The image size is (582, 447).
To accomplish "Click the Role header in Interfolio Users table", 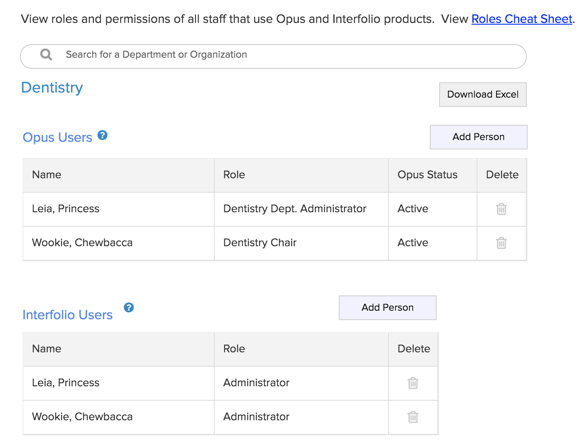I will (234, 349).
